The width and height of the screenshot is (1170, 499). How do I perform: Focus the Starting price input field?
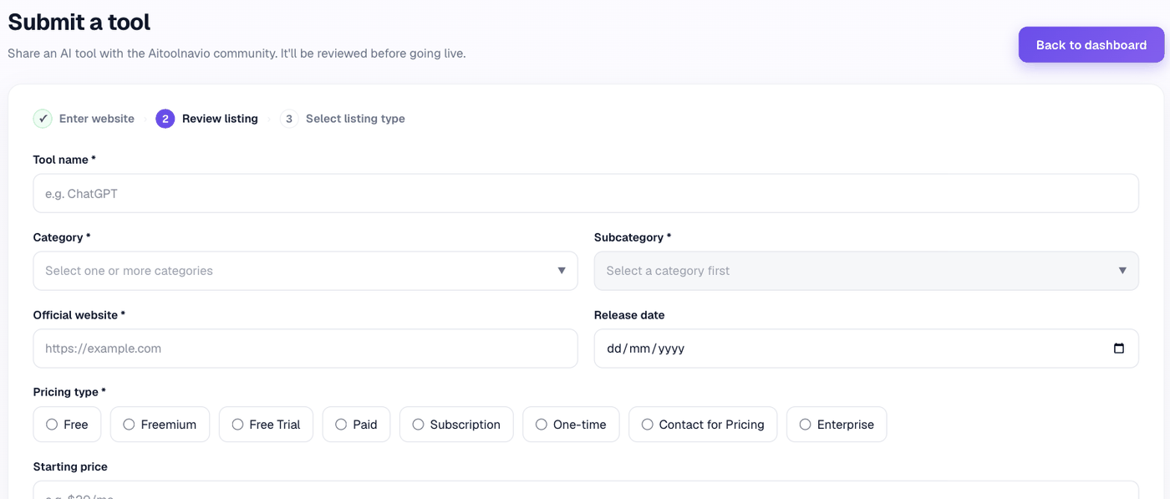point(586,490)
